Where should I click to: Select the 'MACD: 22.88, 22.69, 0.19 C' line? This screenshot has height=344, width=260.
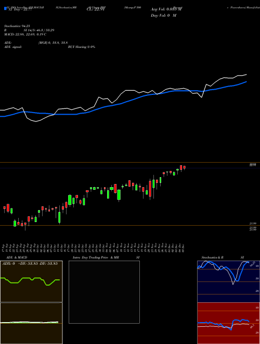point(25,34)
